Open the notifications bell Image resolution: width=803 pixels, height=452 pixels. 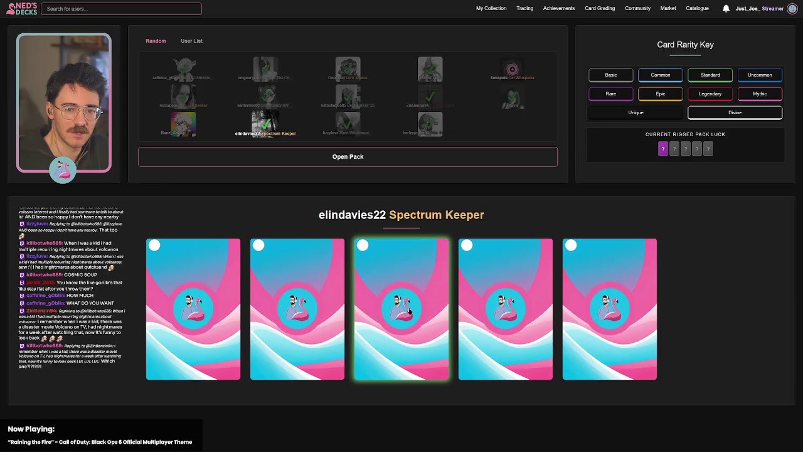pyautogui.click(x=726, y=9)
